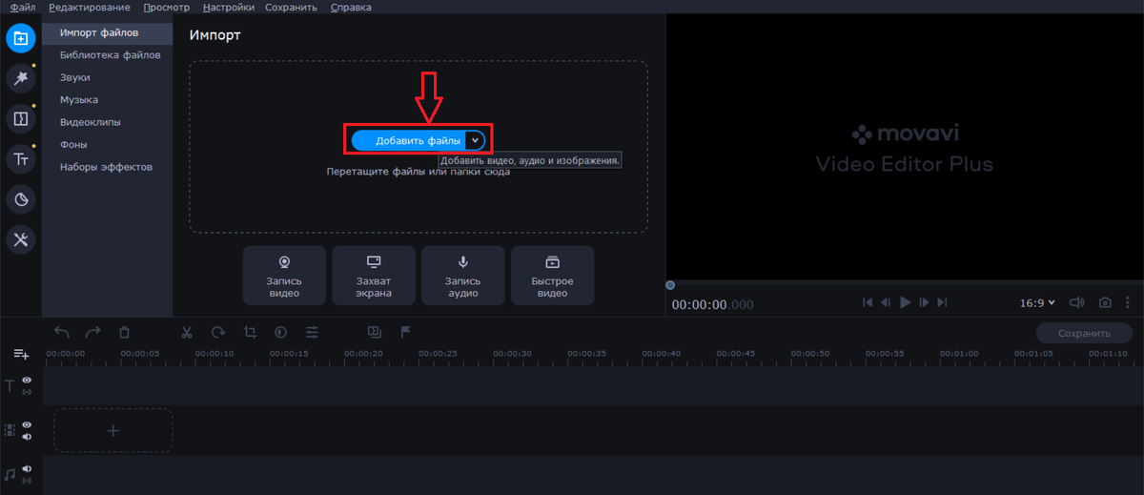This screenshot has height=495, width=1144.
Task: Select Звуки category
Action: tap(107, 77)
